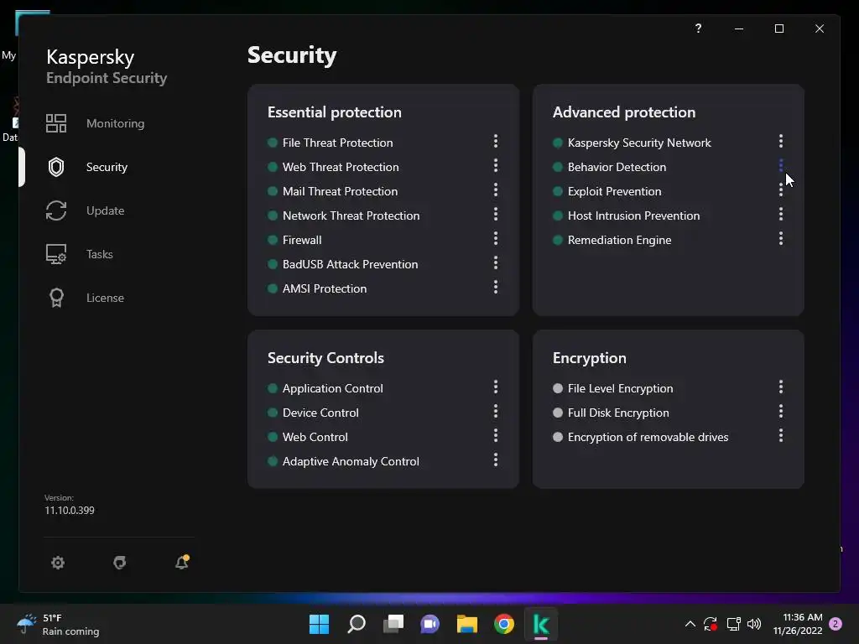Viewport: 859px width, 644px height.
Task: Open Windows Start menu
Action: [x=319, y=624]
